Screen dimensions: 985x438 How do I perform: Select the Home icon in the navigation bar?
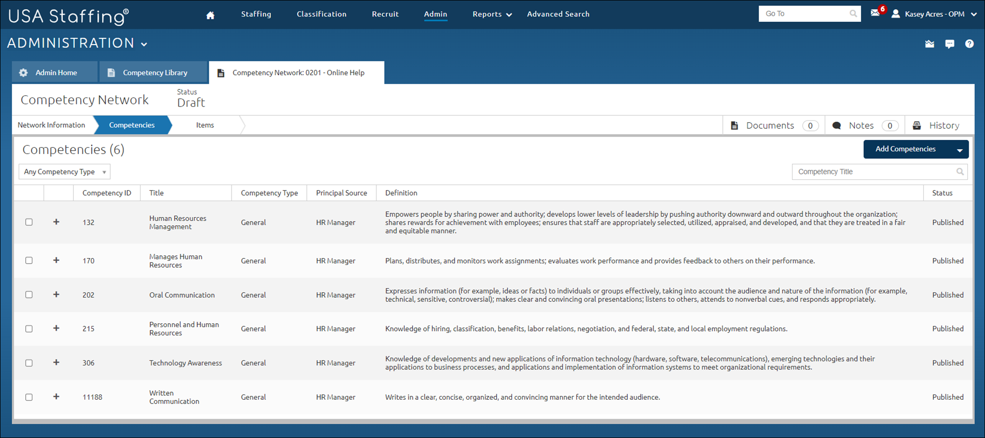pos(210,14)
